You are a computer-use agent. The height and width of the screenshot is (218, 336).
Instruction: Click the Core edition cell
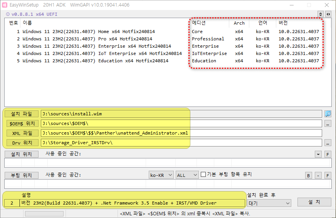(197, 32)
